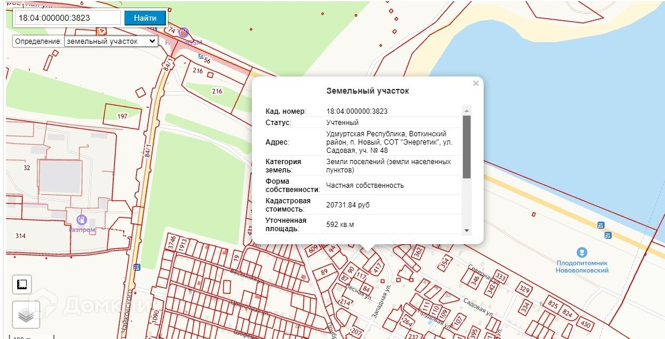Click popup scrollbar up arrow
The width and height of the screenshot is (665, 339).
(466, 111)
